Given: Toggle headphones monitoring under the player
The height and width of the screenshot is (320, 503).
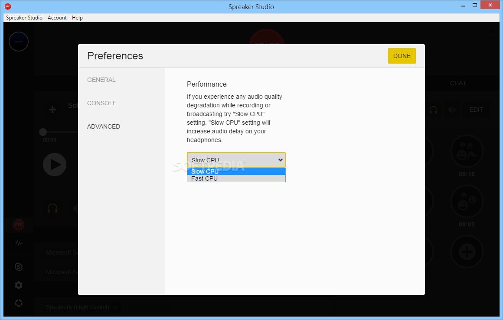Looking at the screenshot, I should point(52,209).
